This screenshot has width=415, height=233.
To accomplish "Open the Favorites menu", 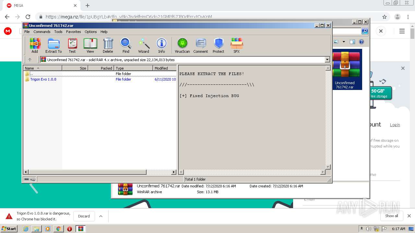I will (x=74, y=32).
